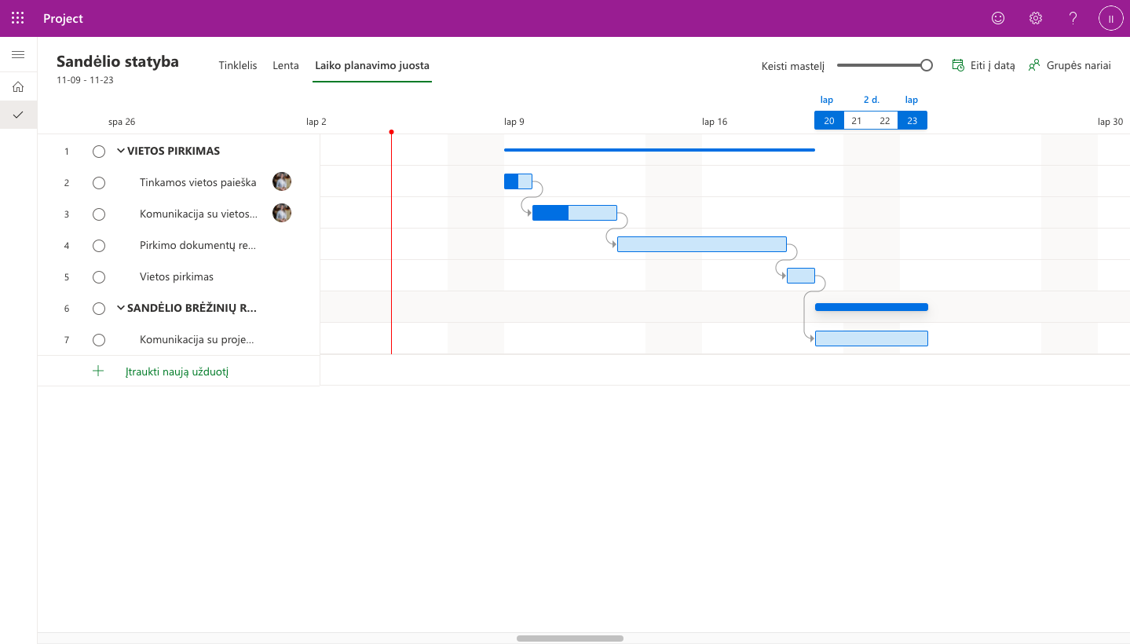Click date 21 in timeline header
Image resolution: width=1130 pixels, height=644 pixels.
coord(857,121)
